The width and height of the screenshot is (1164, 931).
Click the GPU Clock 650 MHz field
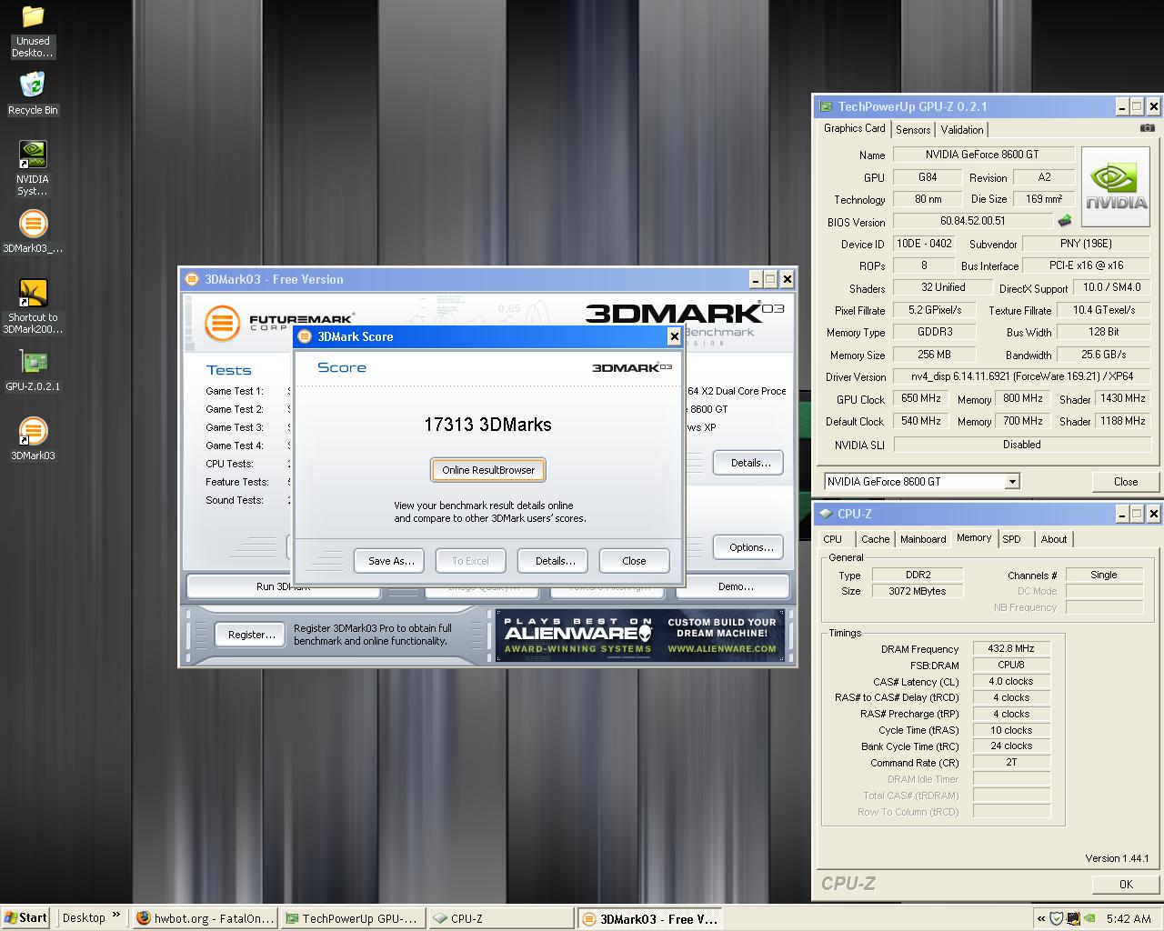[x=921, y=398]
